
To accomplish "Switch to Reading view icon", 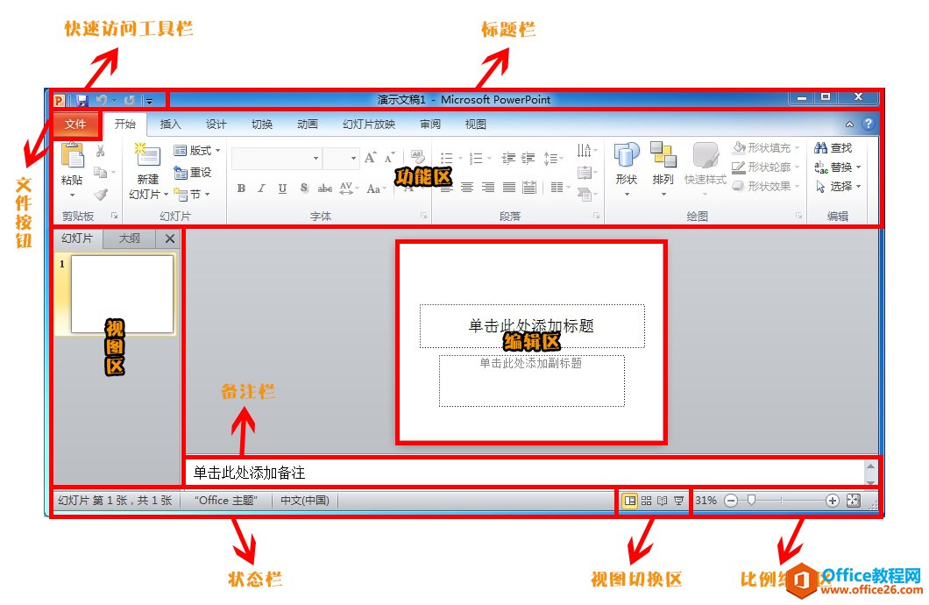I will (x=663, y=501).
